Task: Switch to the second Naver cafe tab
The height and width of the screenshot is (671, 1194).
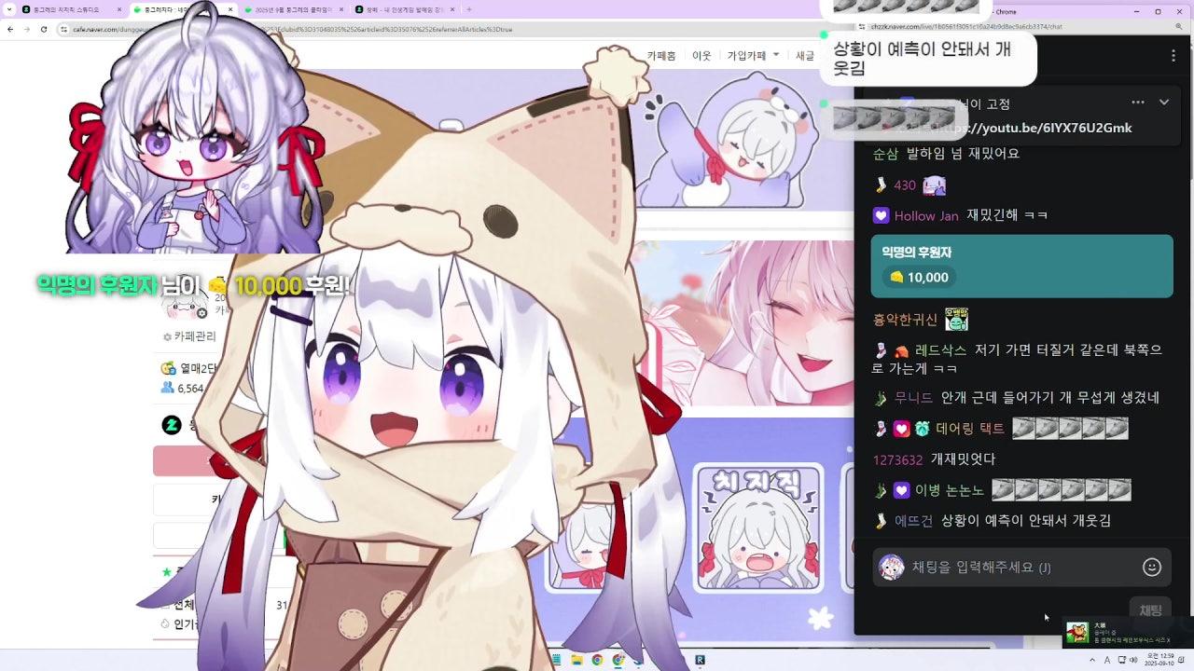Action: point(182,9)
